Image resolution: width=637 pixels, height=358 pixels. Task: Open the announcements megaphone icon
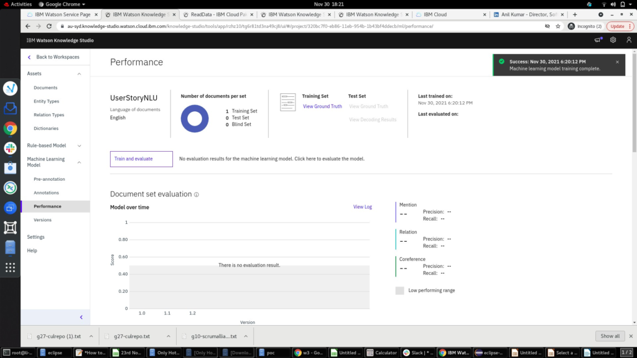[598, 40]
